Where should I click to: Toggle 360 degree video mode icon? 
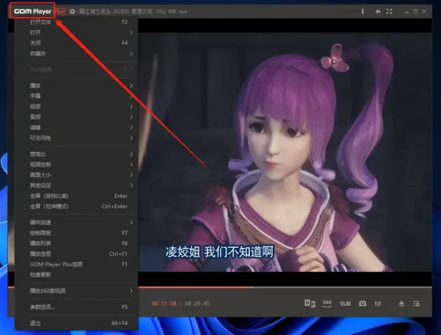327,304
